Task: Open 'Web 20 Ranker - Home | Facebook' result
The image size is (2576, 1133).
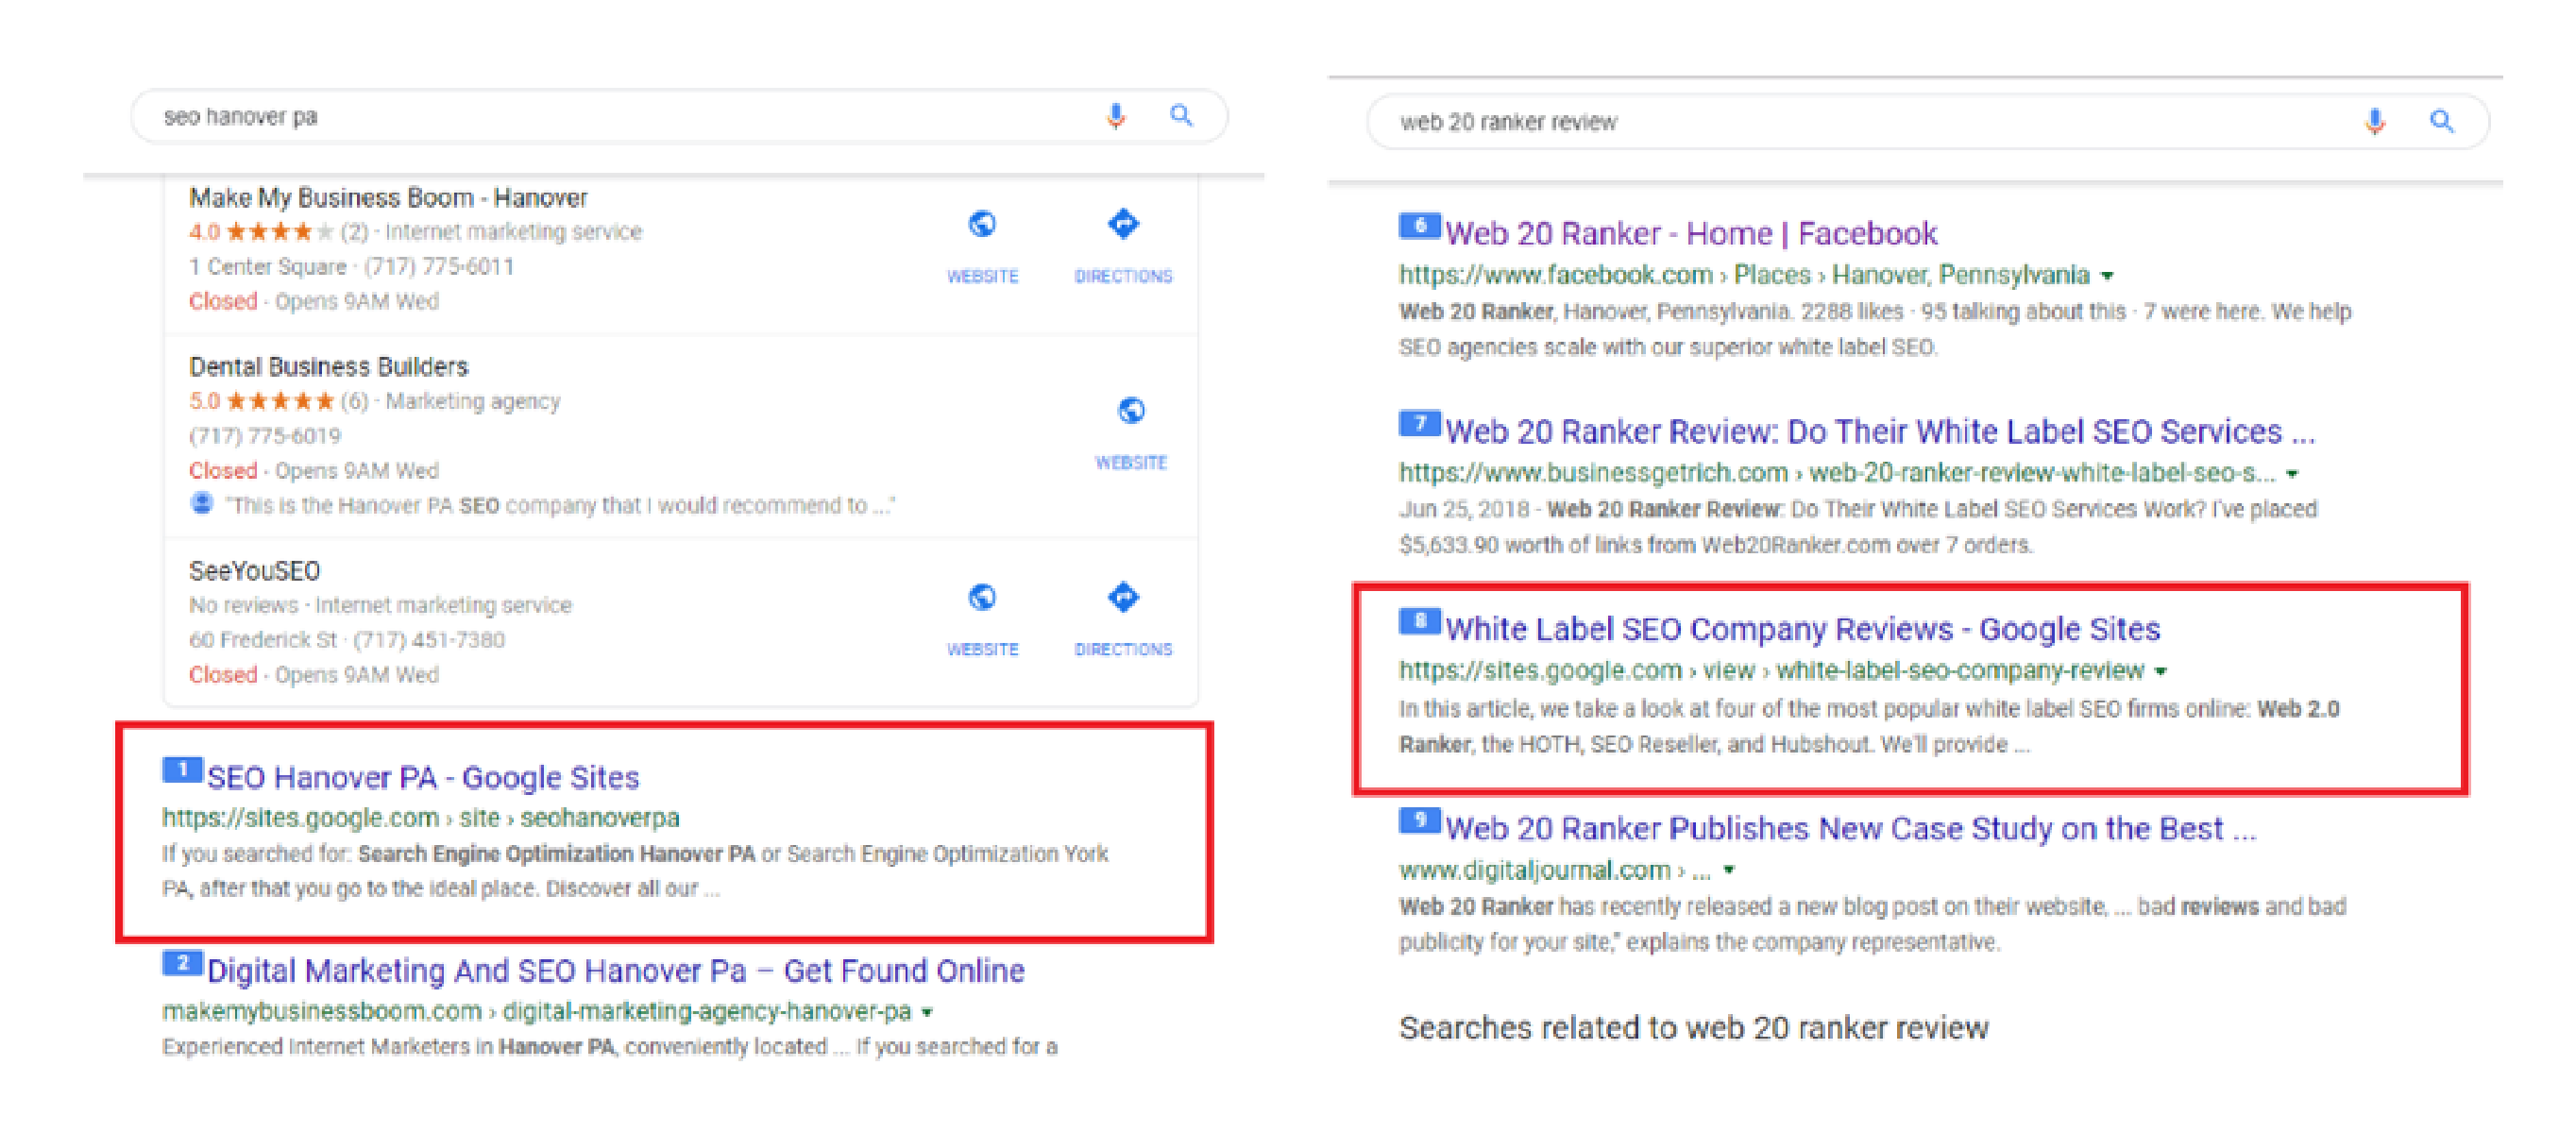Action: 1691,233
